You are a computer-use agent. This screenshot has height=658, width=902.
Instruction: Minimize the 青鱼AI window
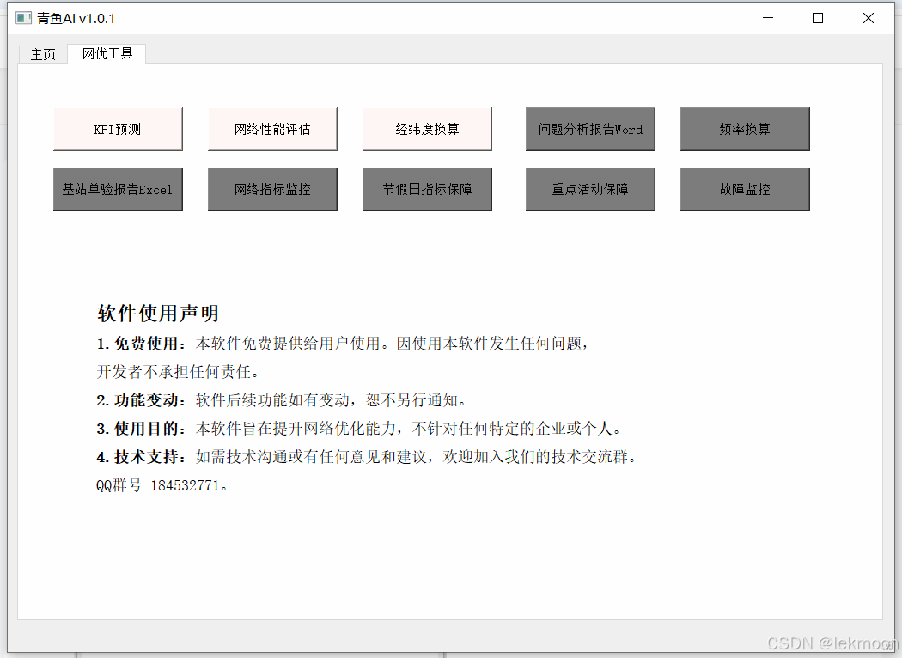click(768, 18)
